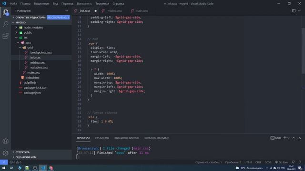305x171 pixels.
Task: Switch to the _init.scss editor tab
Action: tap(84, 11)
